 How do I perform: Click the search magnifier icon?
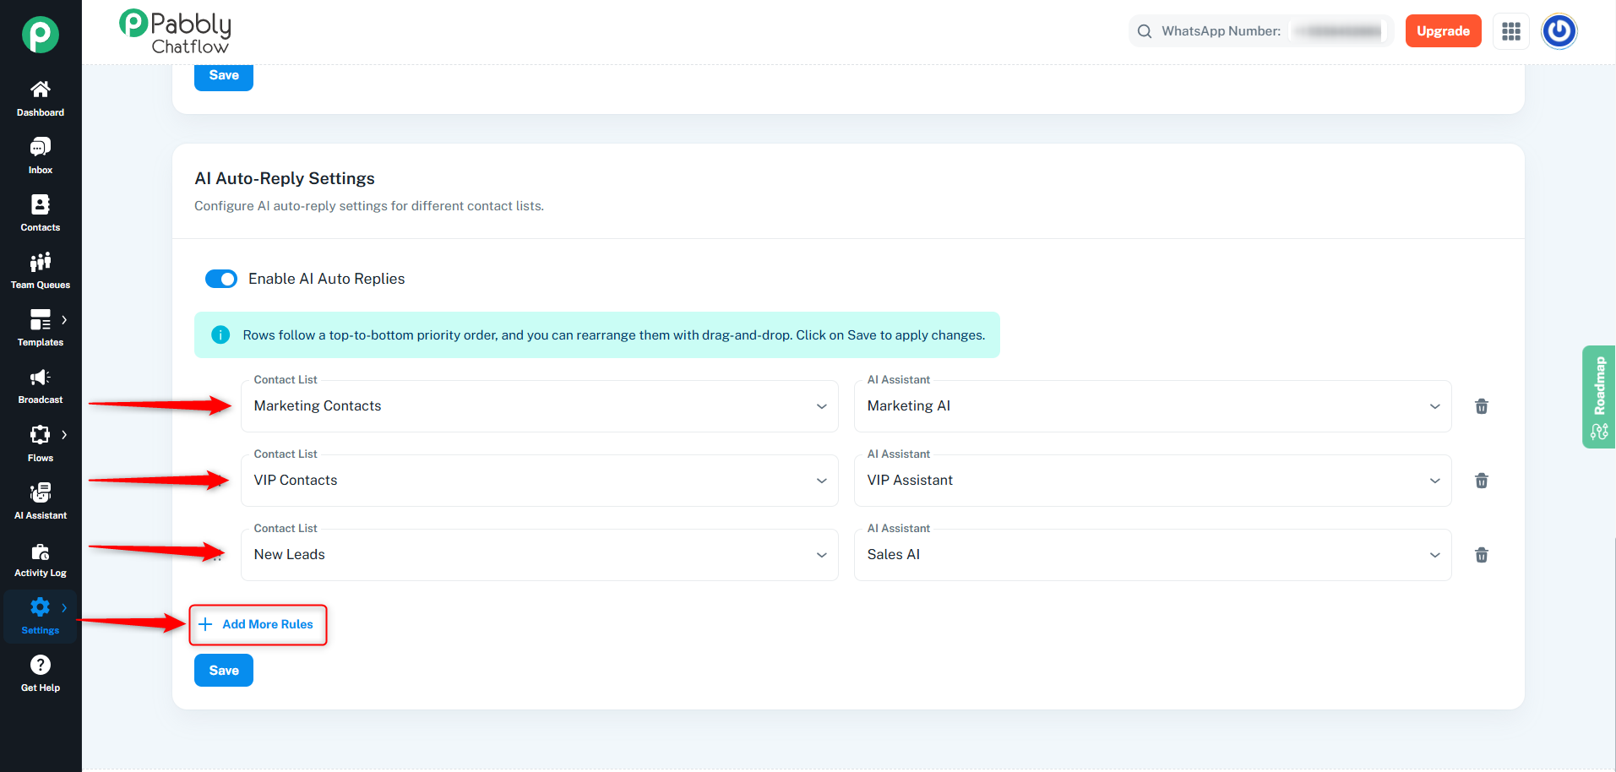(x=1145, y=31)
